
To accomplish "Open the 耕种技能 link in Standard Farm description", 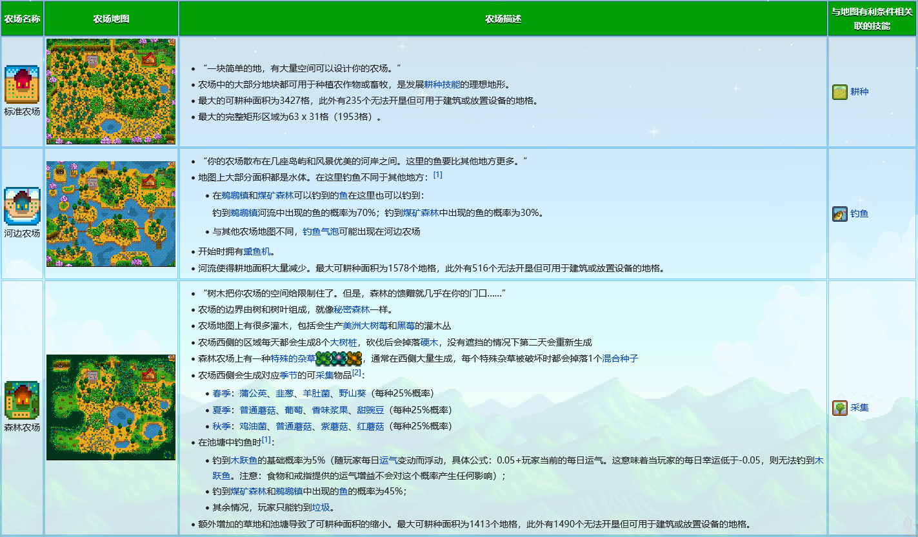I will click(442, 84).
